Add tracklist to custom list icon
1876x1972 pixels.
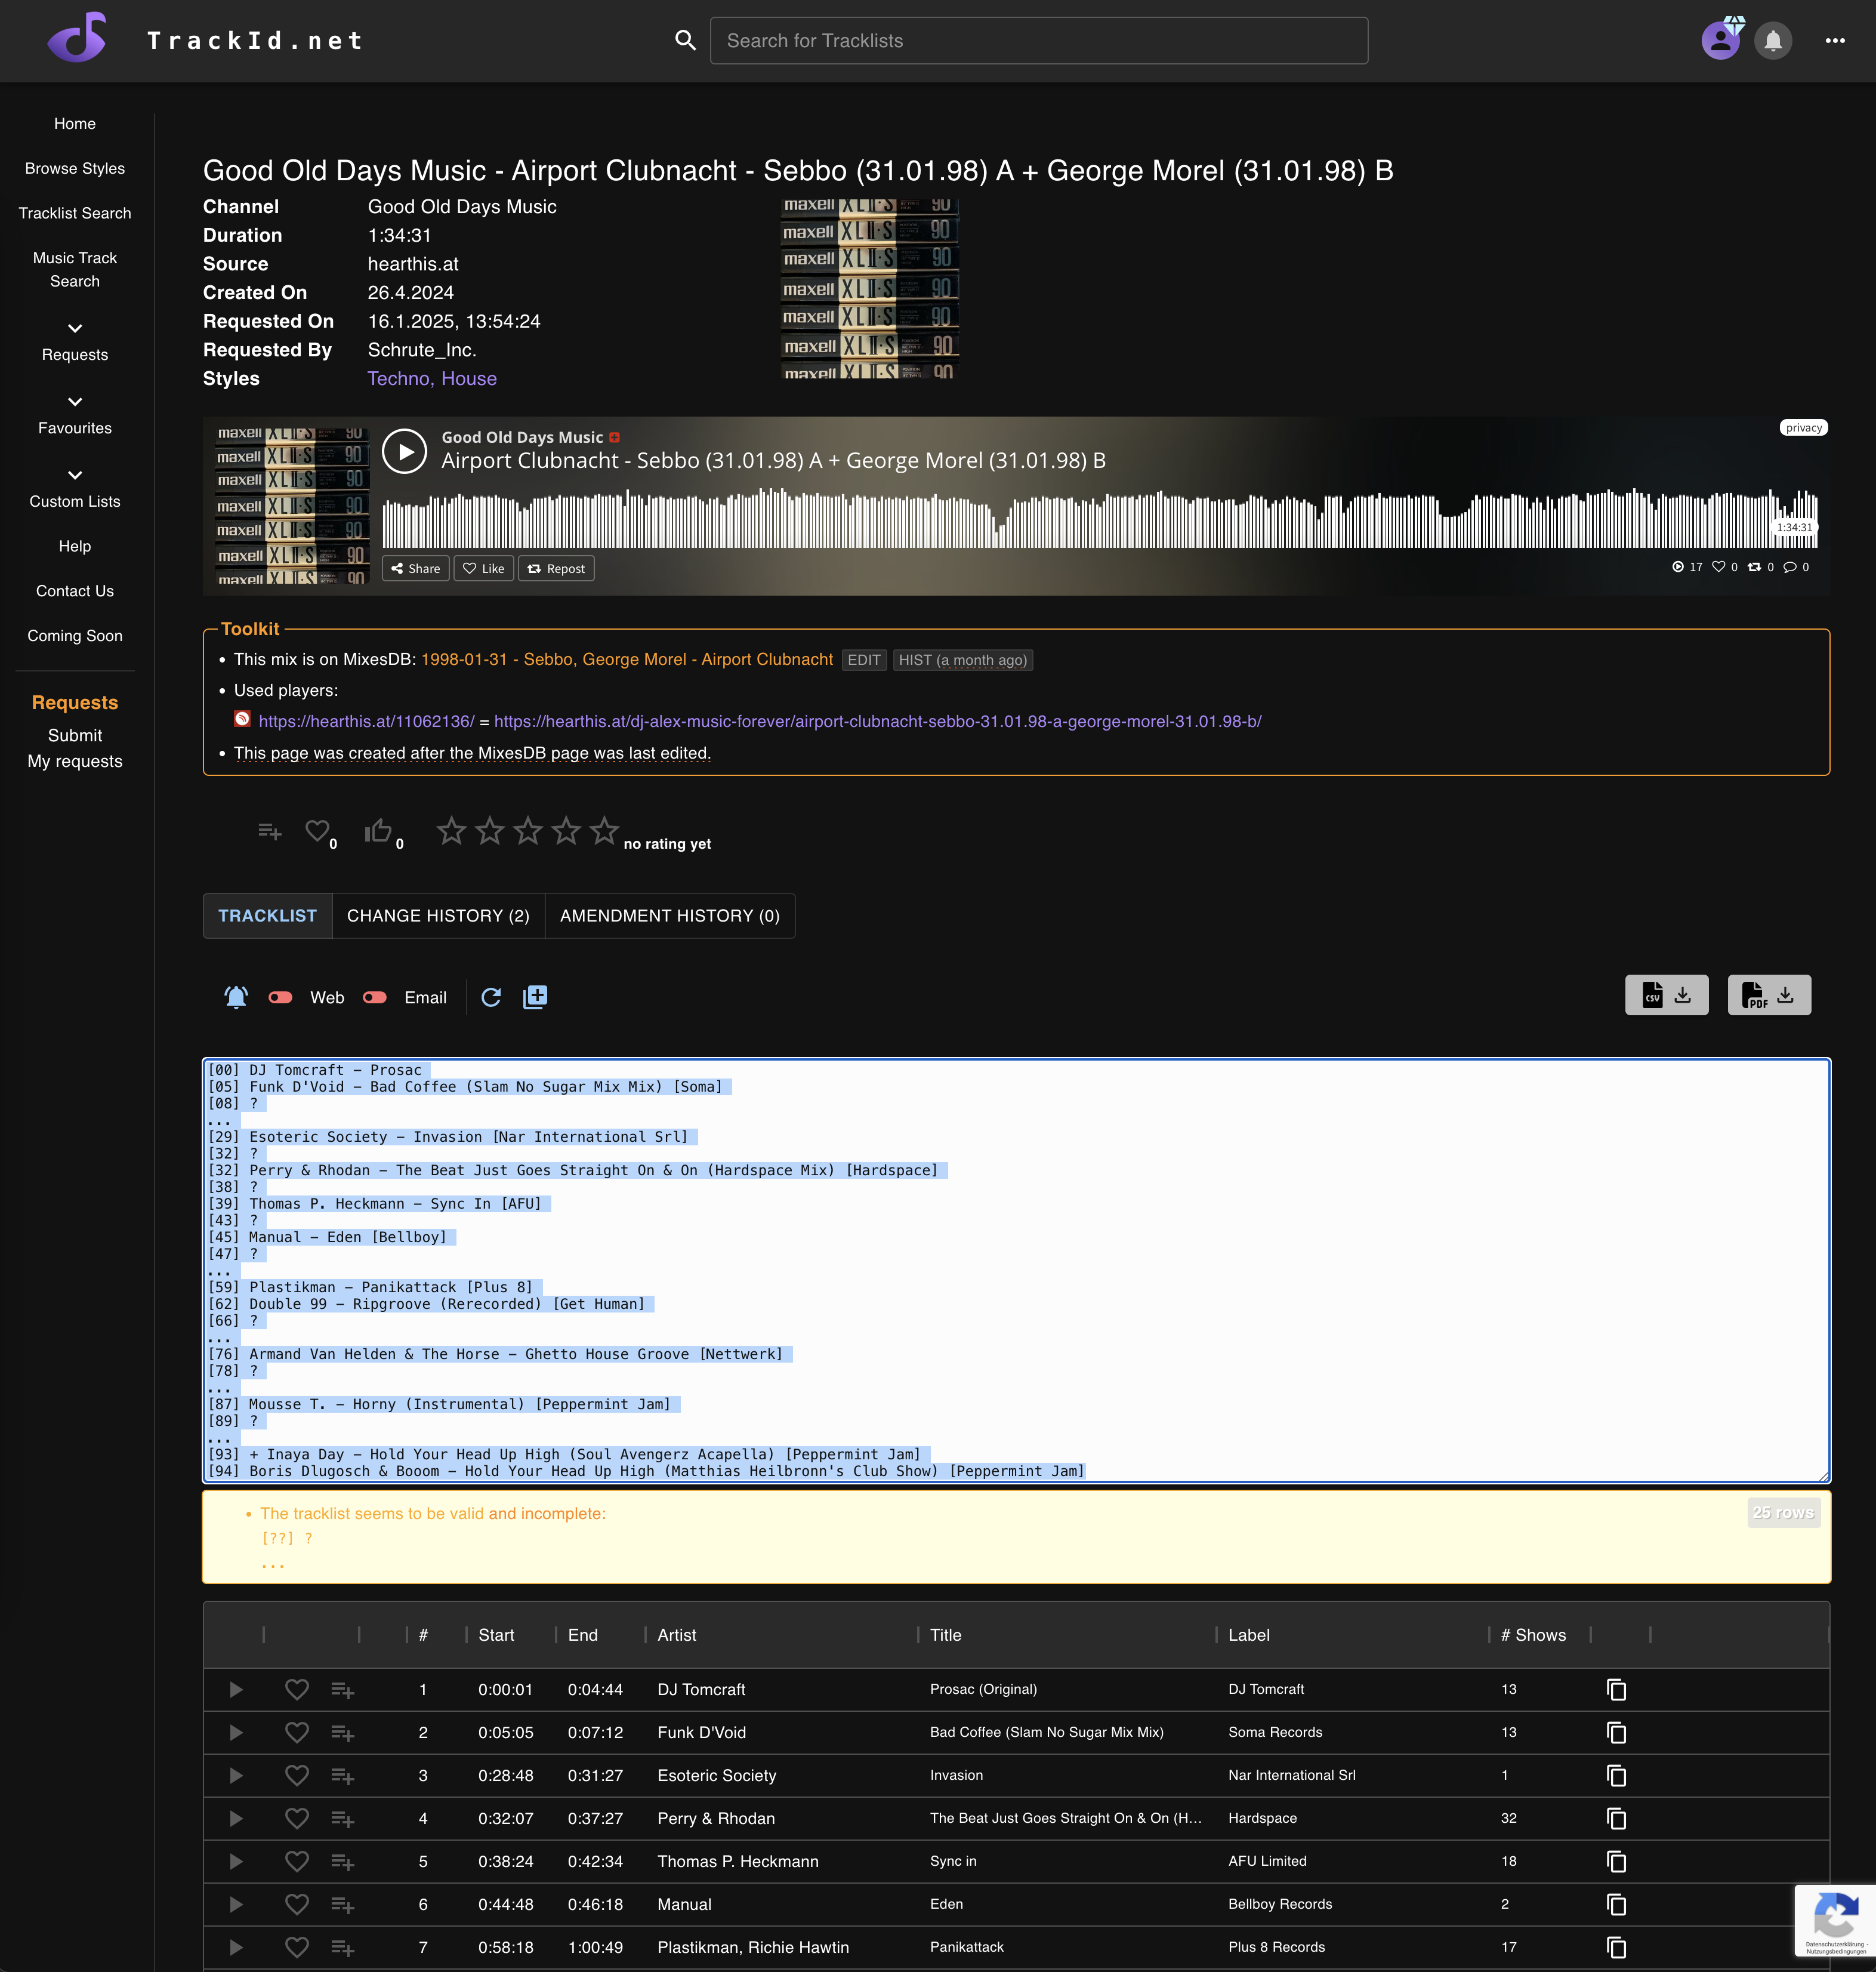(269, 831)
